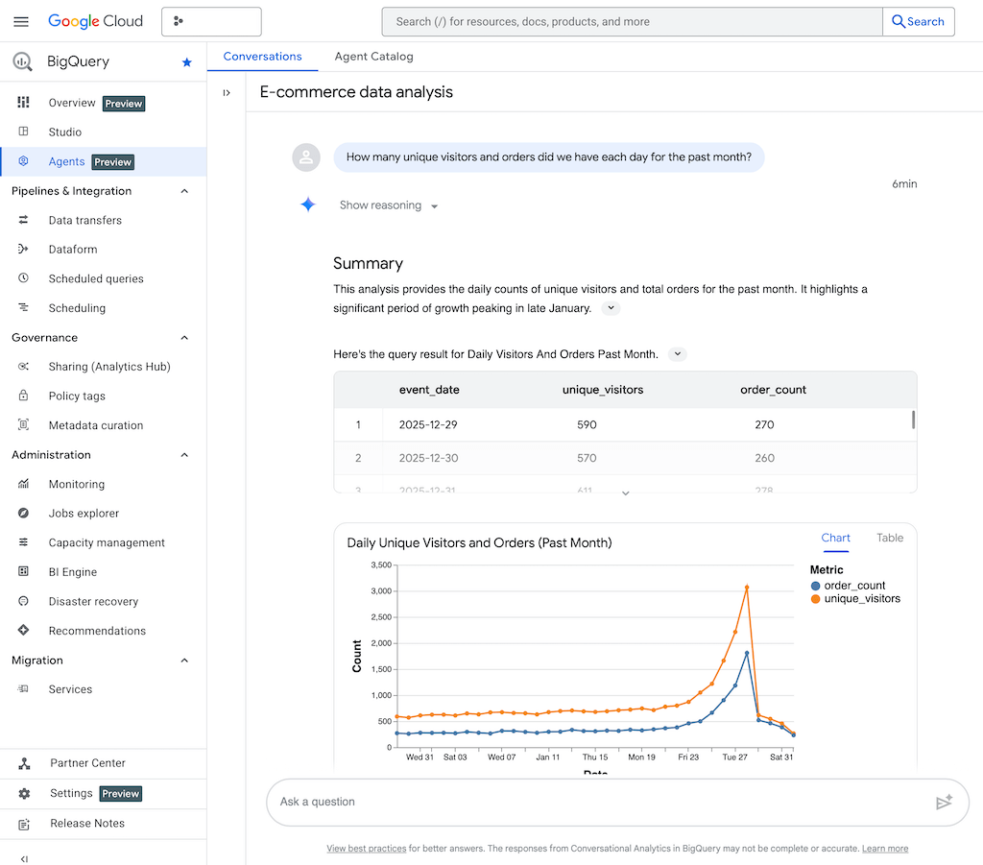
Task: Expand the query result table rows
Action: click(x=625, y=493)
